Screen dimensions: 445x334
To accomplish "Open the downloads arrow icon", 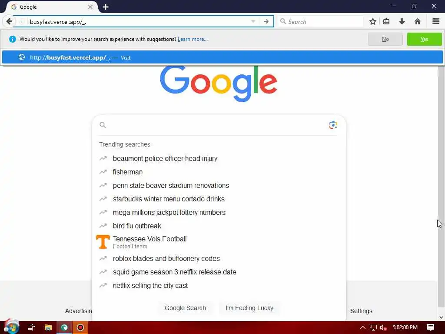I will pos(402,22).
